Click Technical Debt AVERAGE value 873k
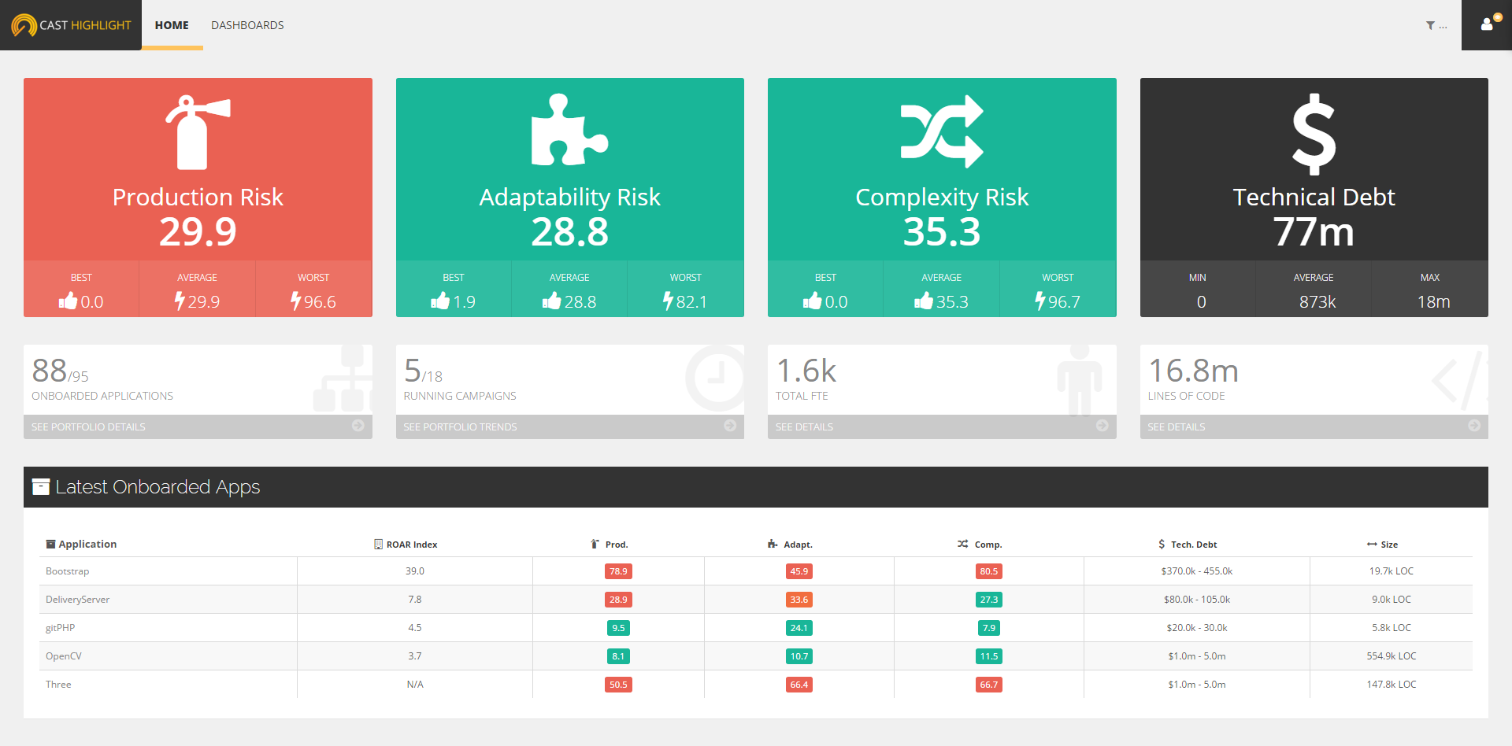This screenshot has width=1512, height=746. 1317,301
